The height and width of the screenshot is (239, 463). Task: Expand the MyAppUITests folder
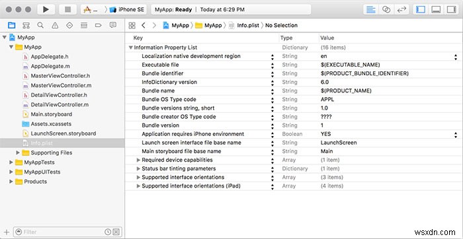point(11,172)
